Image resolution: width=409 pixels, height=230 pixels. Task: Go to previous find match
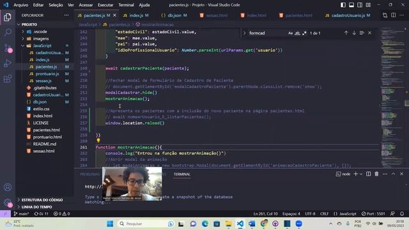click(x=346, y=33)
